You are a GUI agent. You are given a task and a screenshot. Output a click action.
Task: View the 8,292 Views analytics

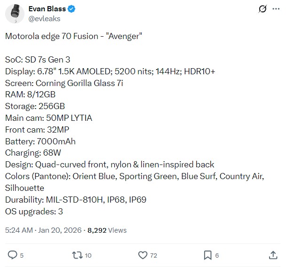[x=107, y=230]
